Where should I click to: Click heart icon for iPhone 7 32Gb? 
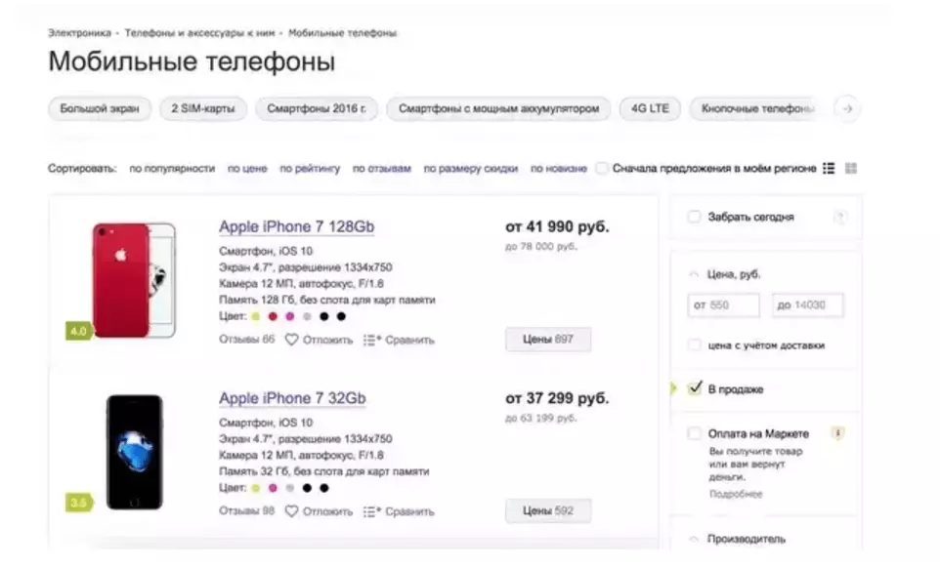pyautogui.click(x=291, y=511)
